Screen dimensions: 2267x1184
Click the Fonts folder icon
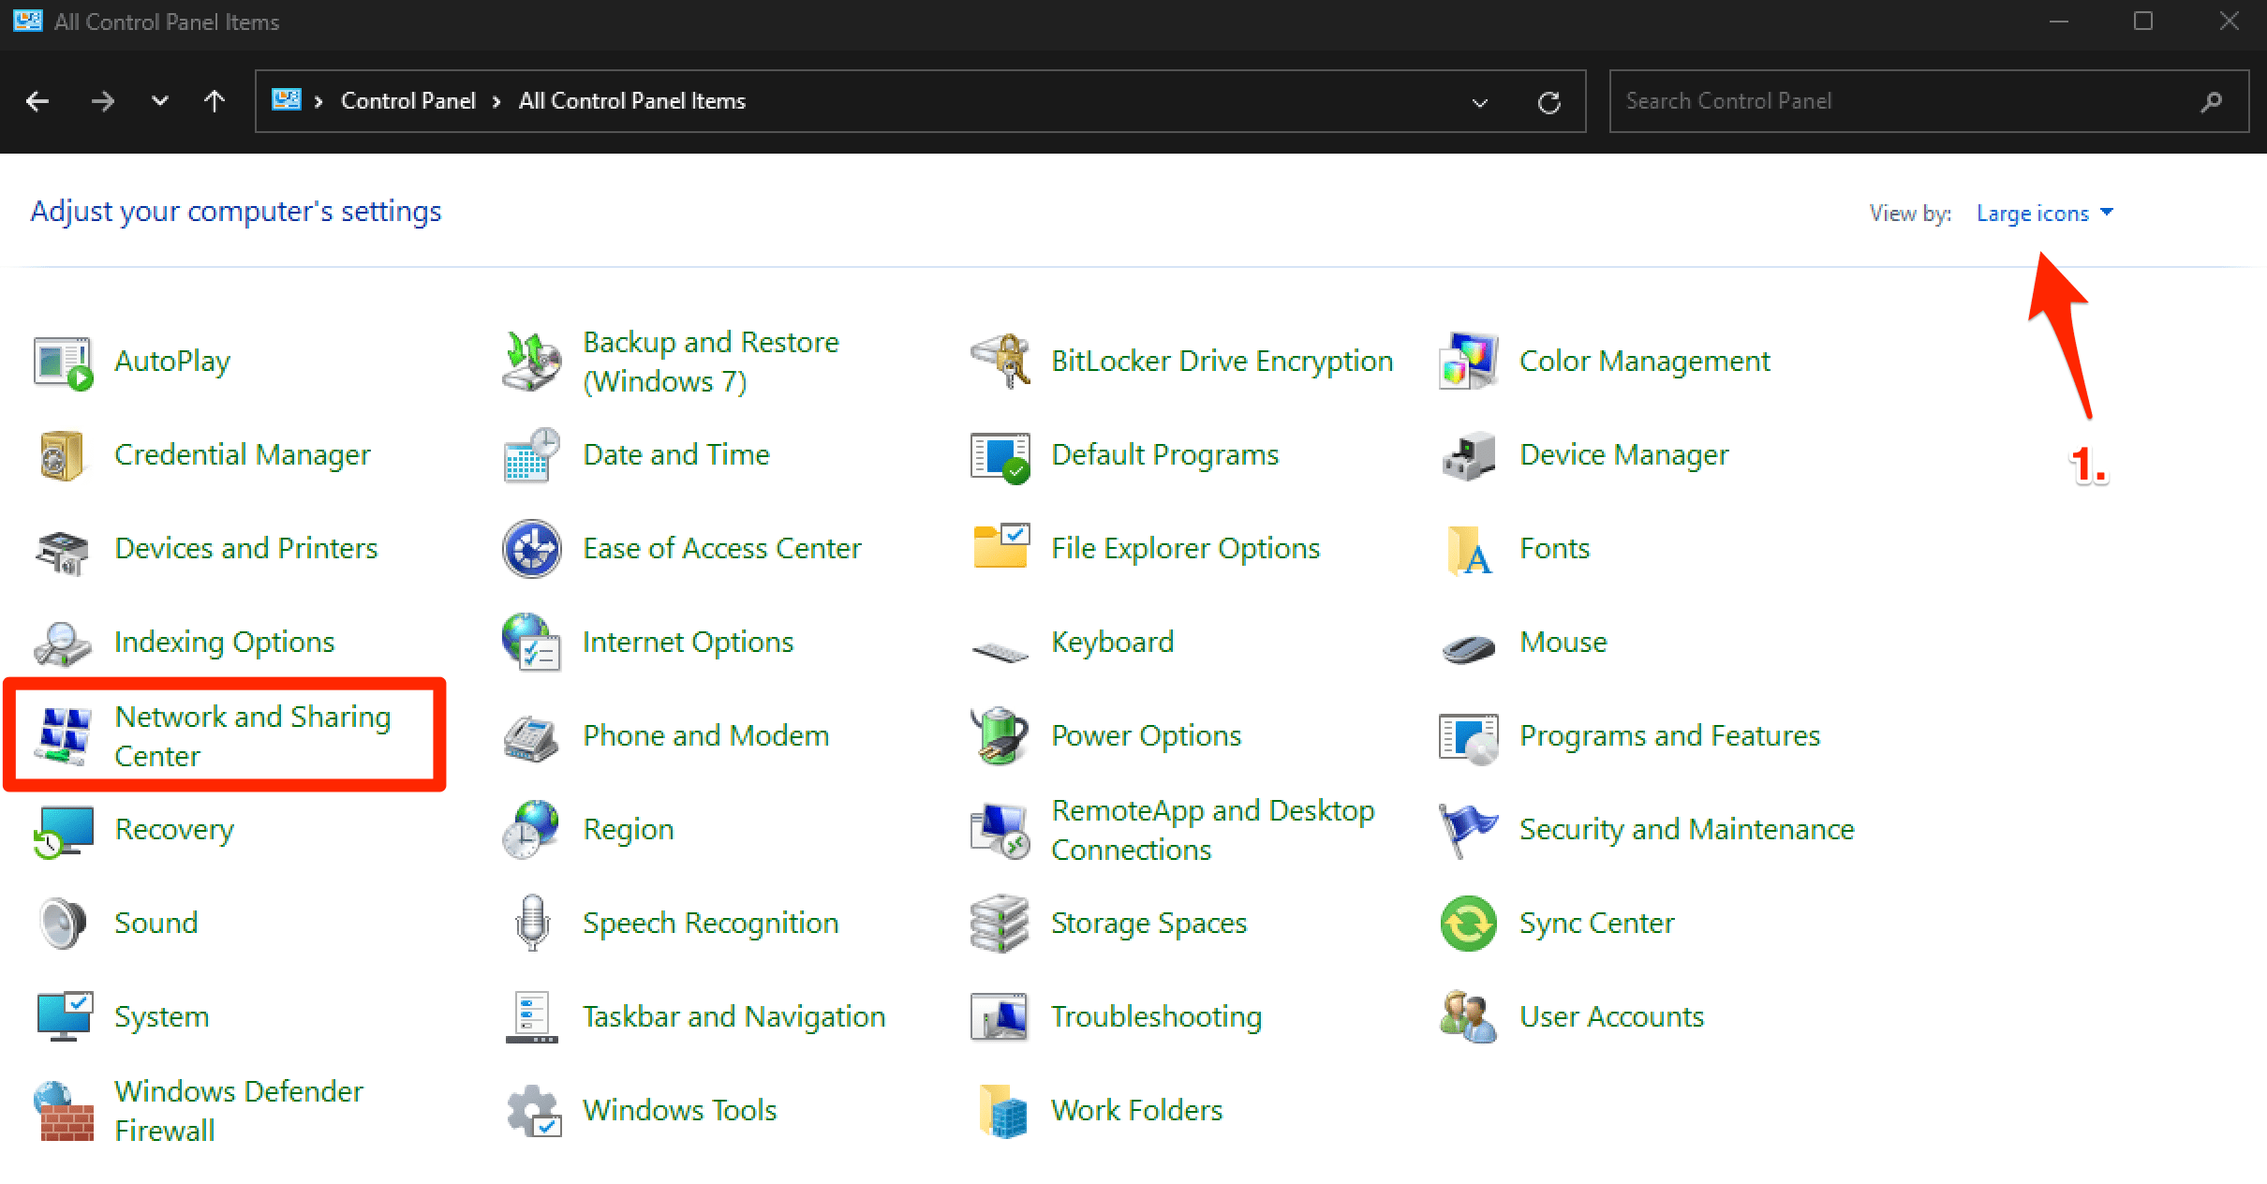point(1469,549)
